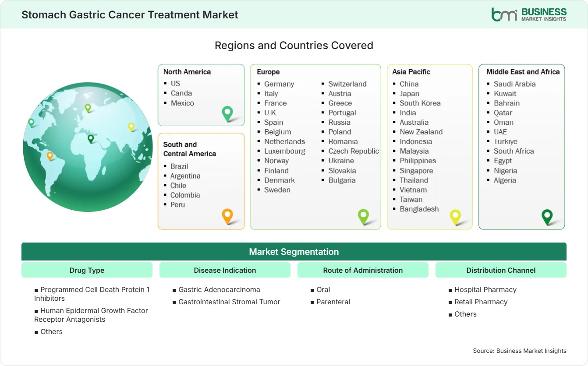The width and height of the screenshot is (588, 366).
Task: Select the yellow pin in Asia Pacific card
Action: coord(455,217)
